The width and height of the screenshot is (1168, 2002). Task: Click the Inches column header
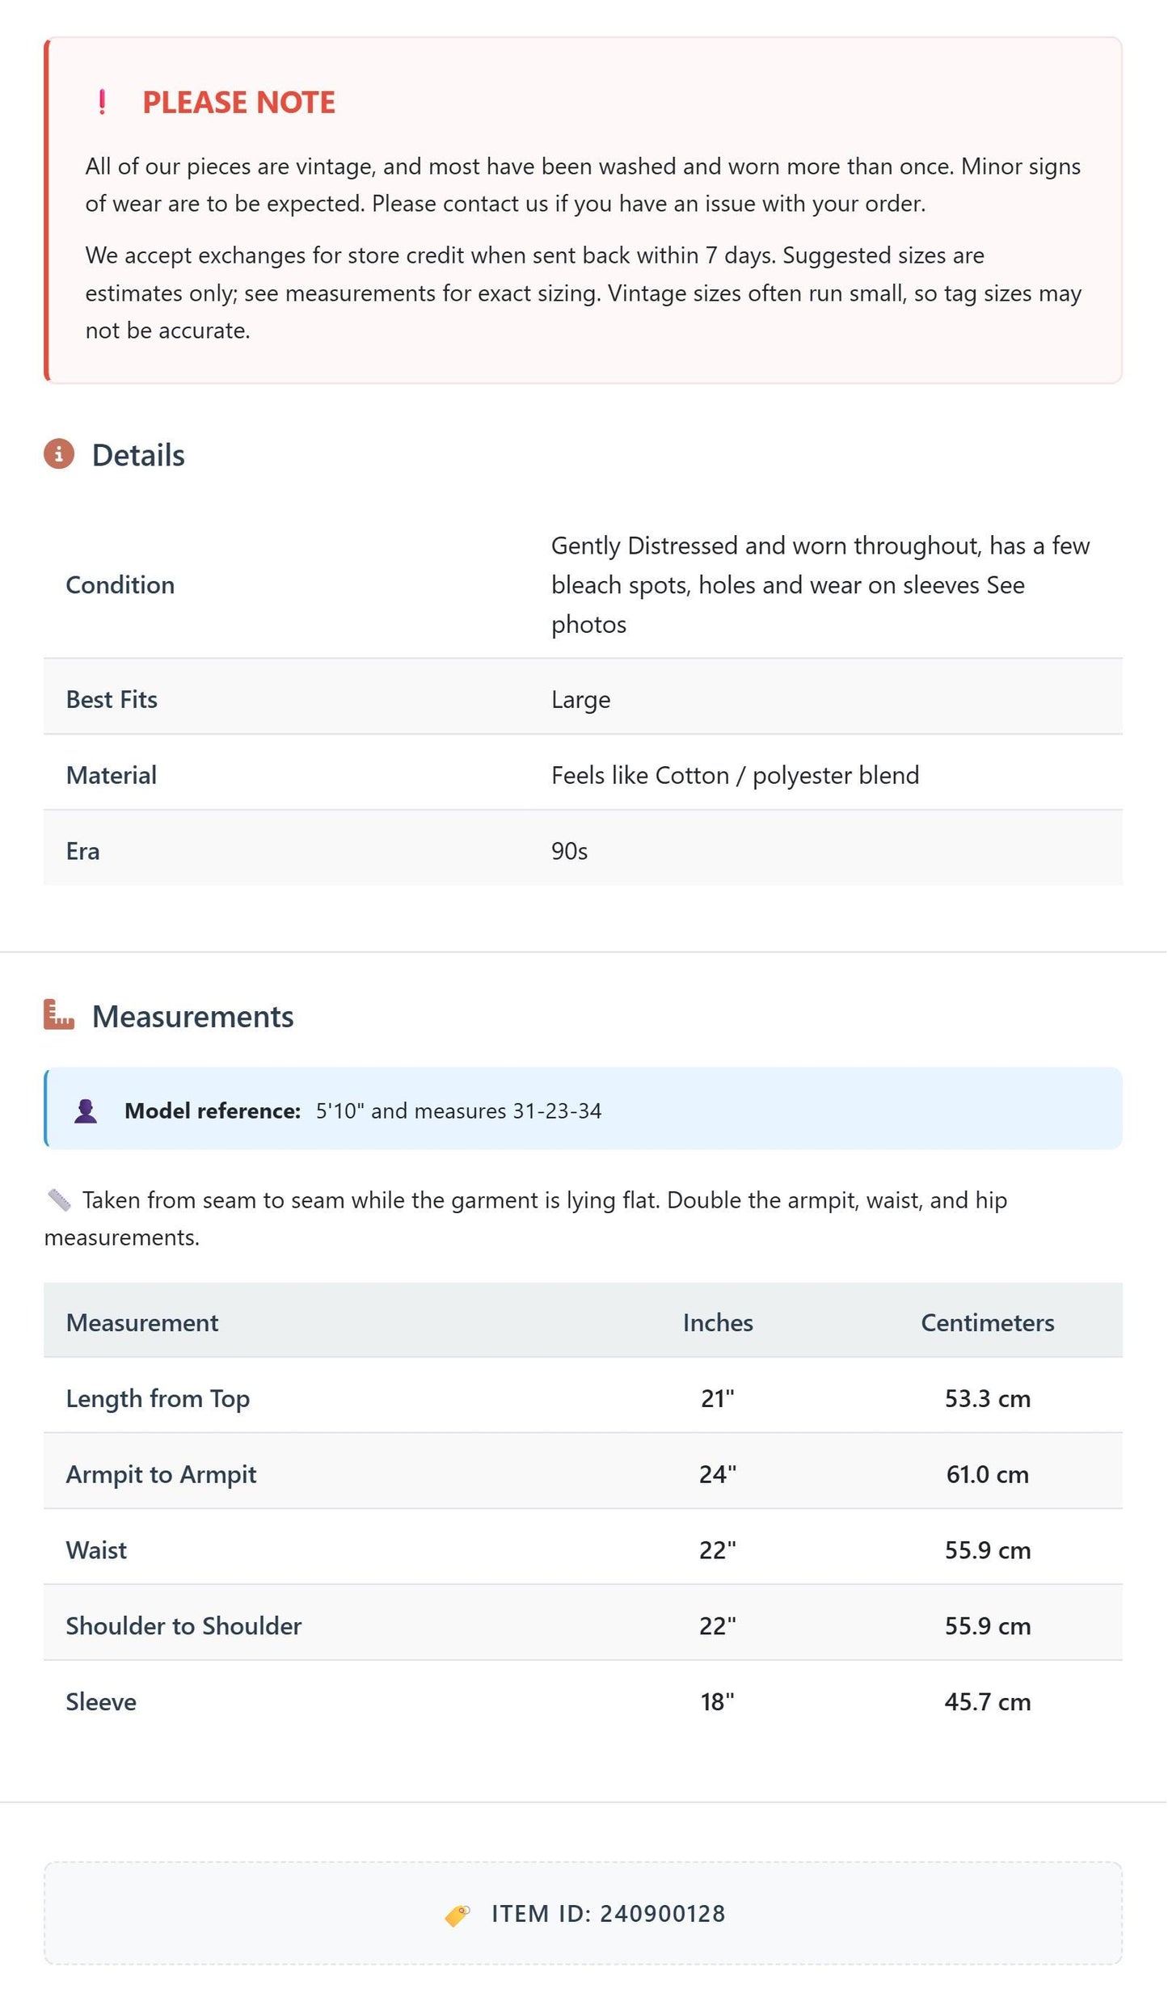point(718,1323)
